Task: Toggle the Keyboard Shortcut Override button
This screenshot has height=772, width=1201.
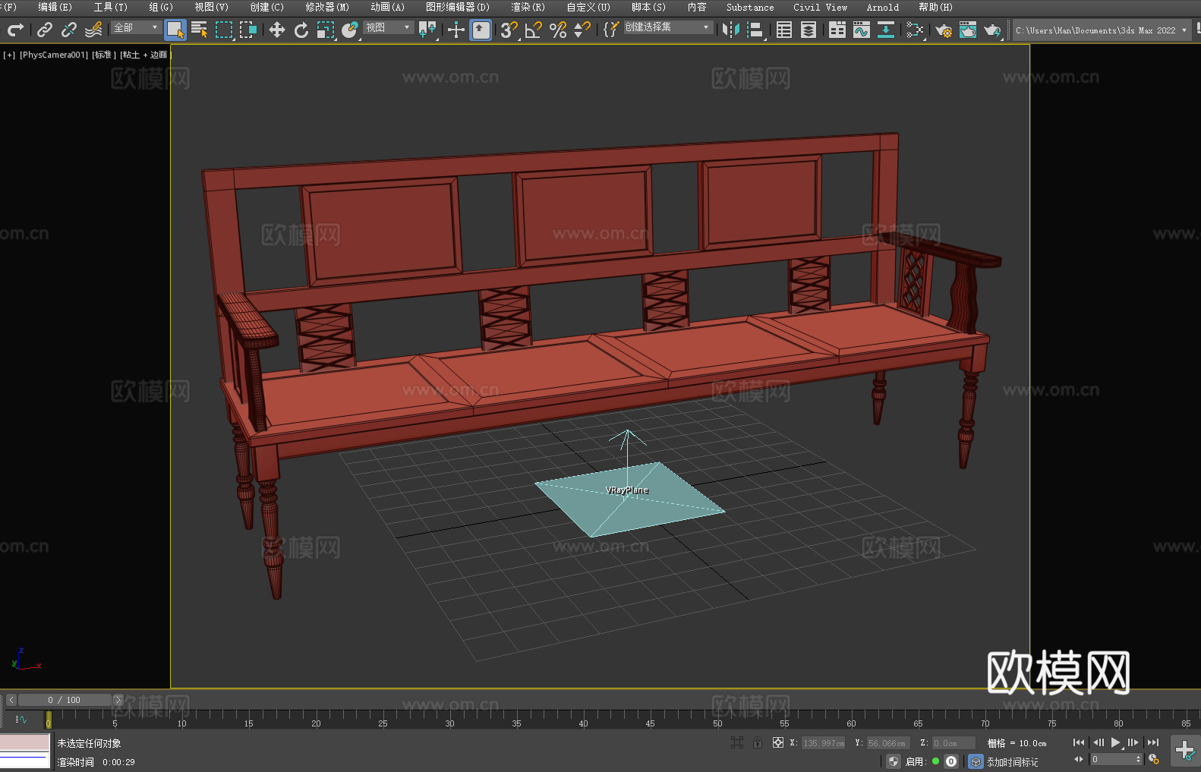Action: [x=481, y=30]
